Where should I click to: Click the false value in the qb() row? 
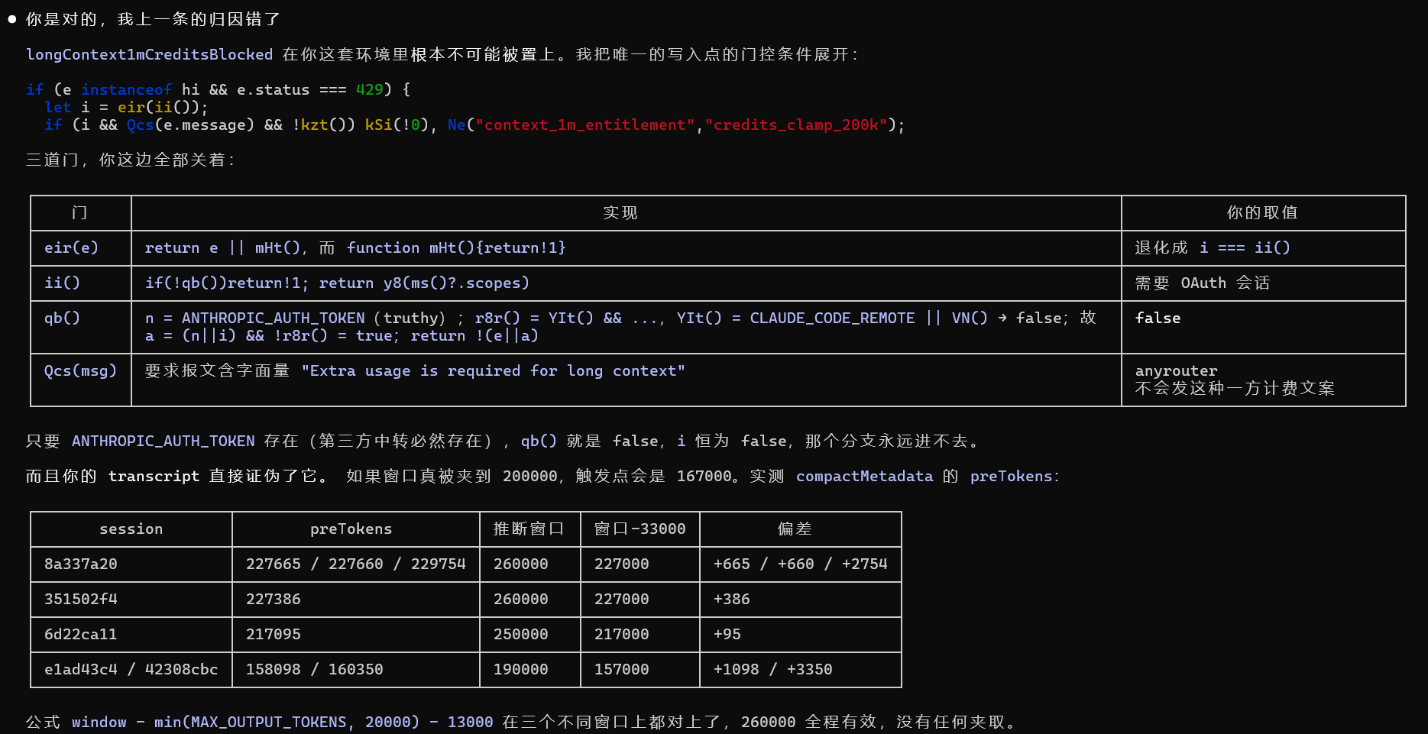coord(1158,318)
